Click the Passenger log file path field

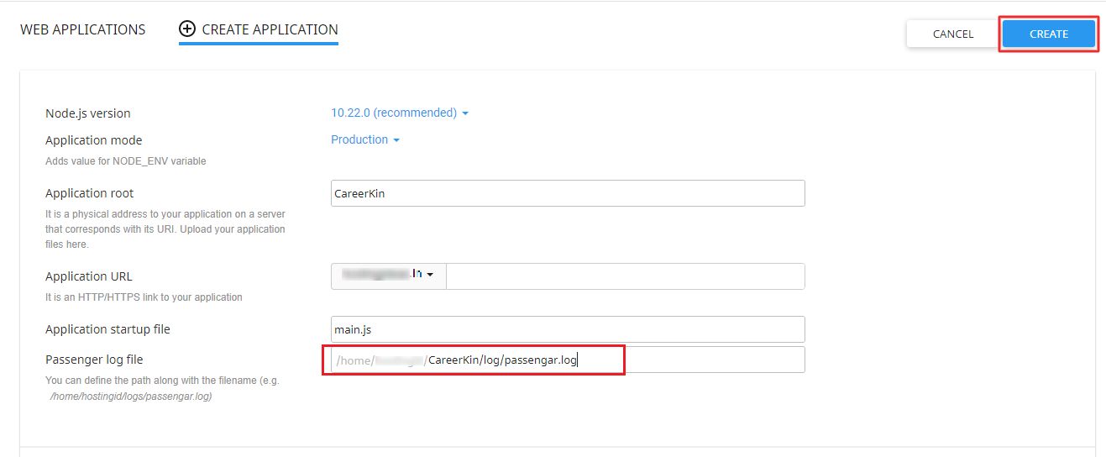568,360
